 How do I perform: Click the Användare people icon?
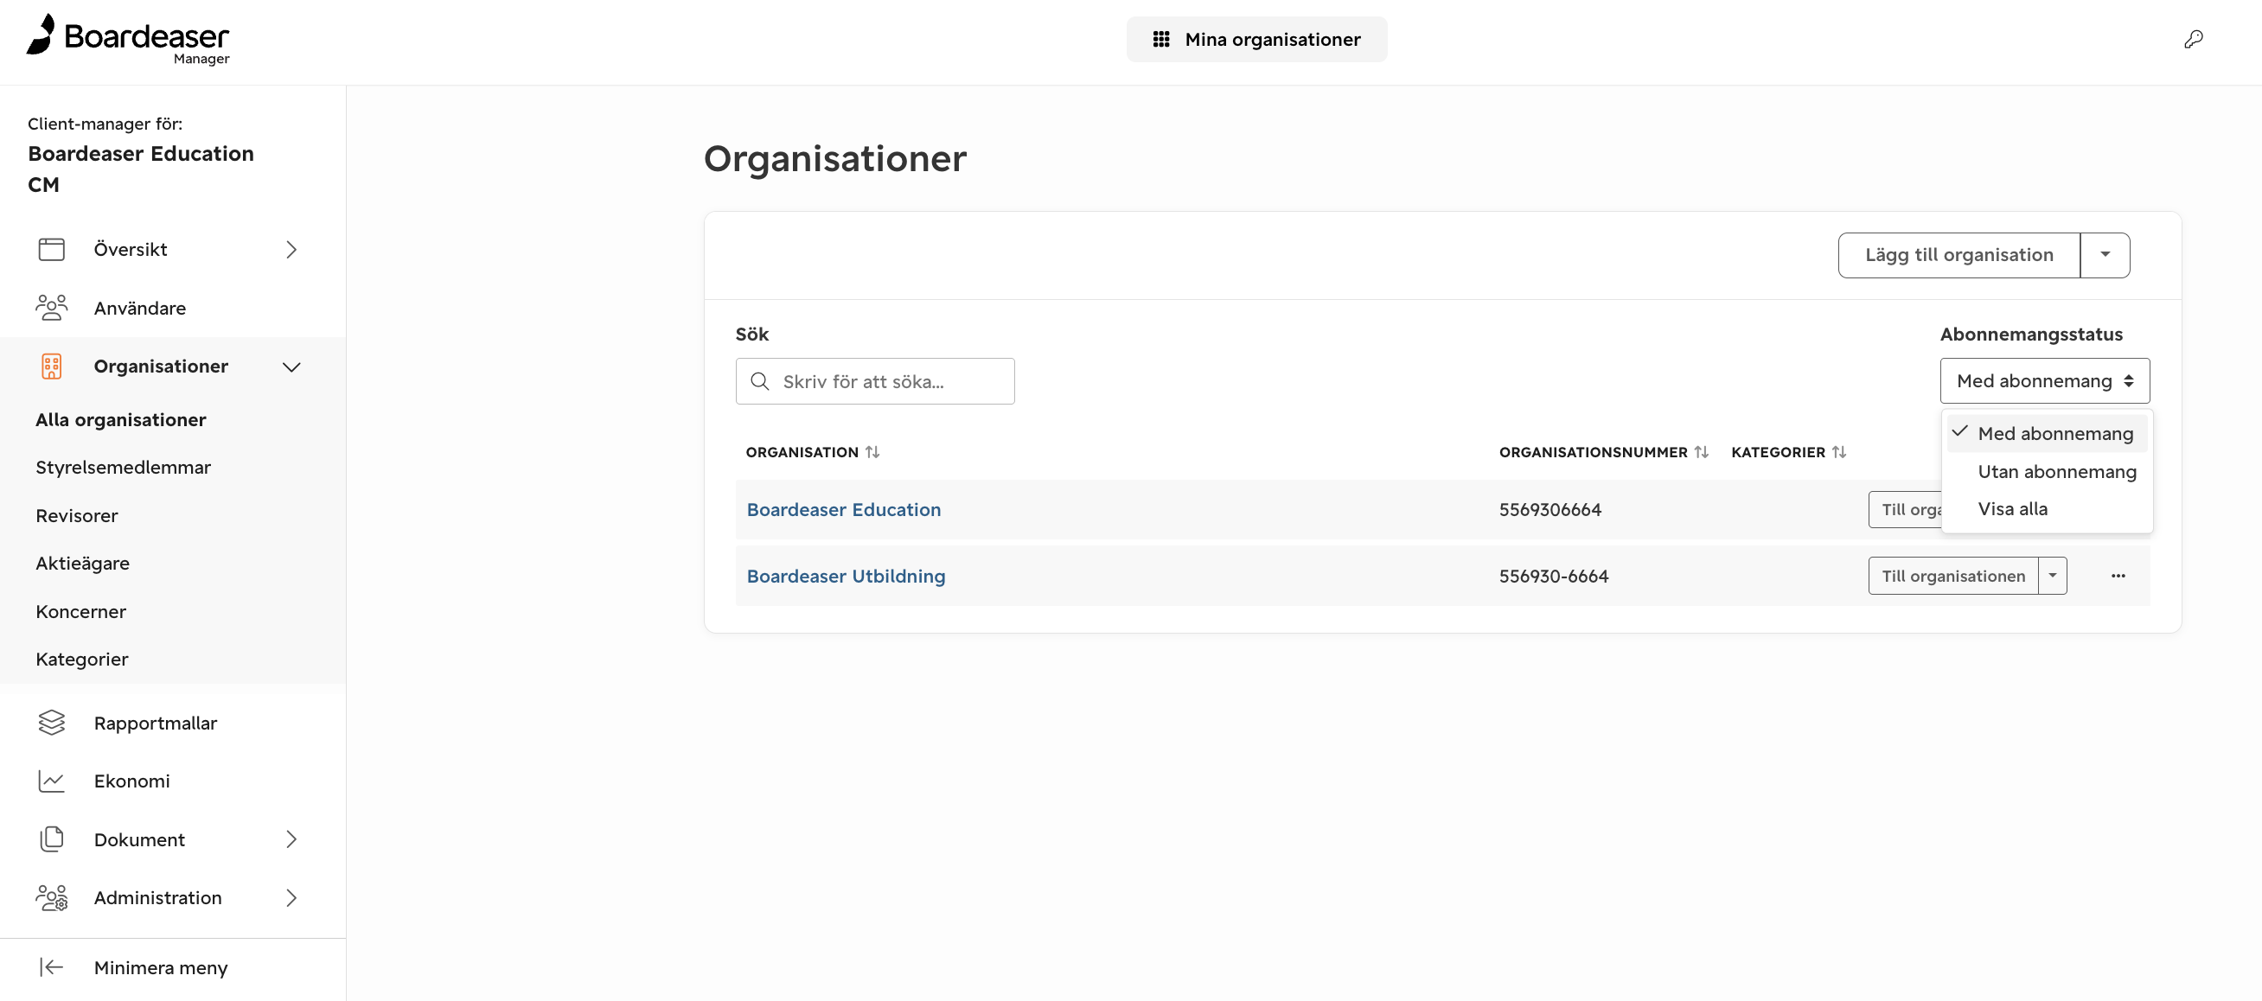(x=52, y=308)
